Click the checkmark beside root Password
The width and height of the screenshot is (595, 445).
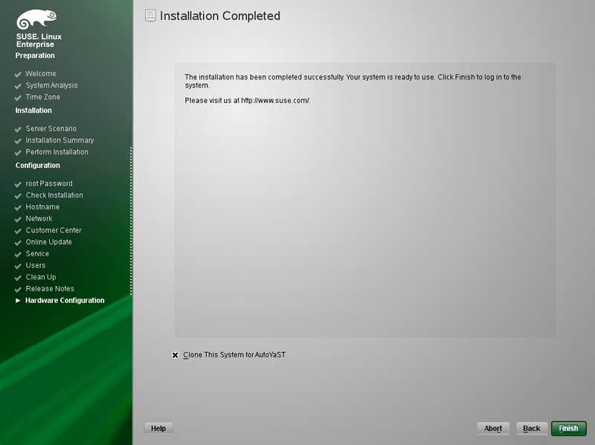[18, 184]
